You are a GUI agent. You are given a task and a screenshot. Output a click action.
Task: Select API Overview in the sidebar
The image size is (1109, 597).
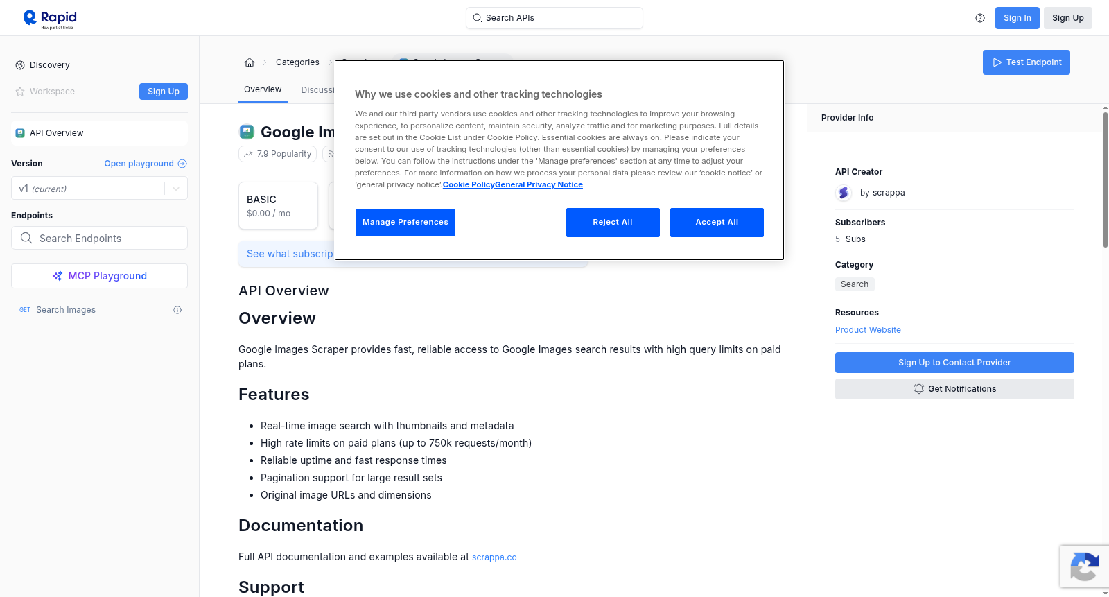pyautogui.click(x=99, y=133)
